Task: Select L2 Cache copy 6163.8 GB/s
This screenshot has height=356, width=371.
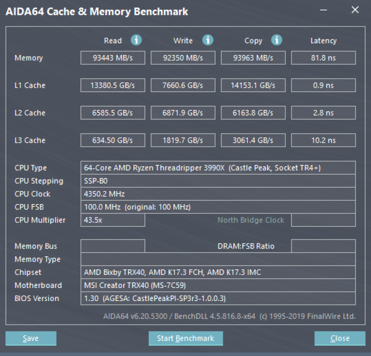Action: (x=253, y=113)
